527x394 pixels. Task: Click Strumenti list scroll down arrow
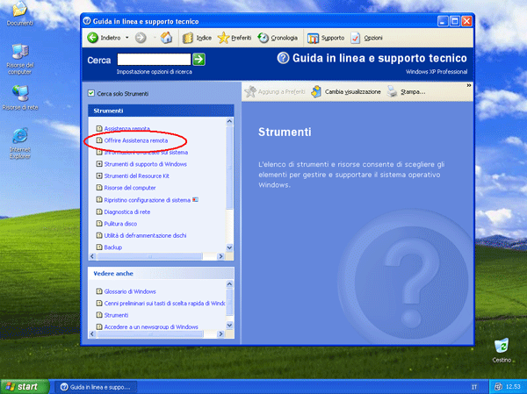(229, 247)
